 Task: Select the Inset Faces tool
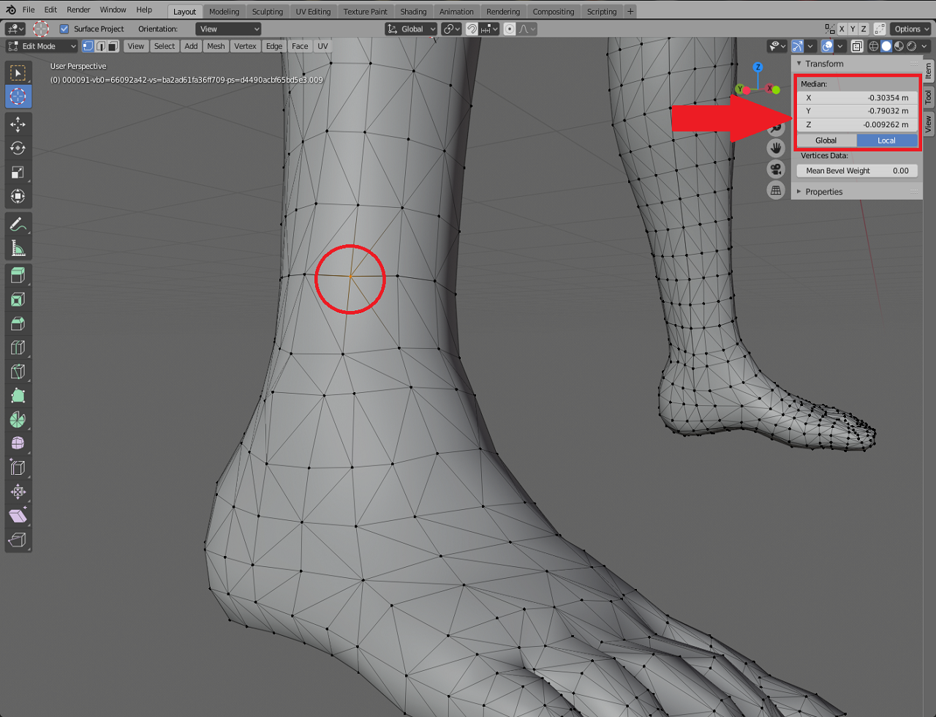[18, 299]
